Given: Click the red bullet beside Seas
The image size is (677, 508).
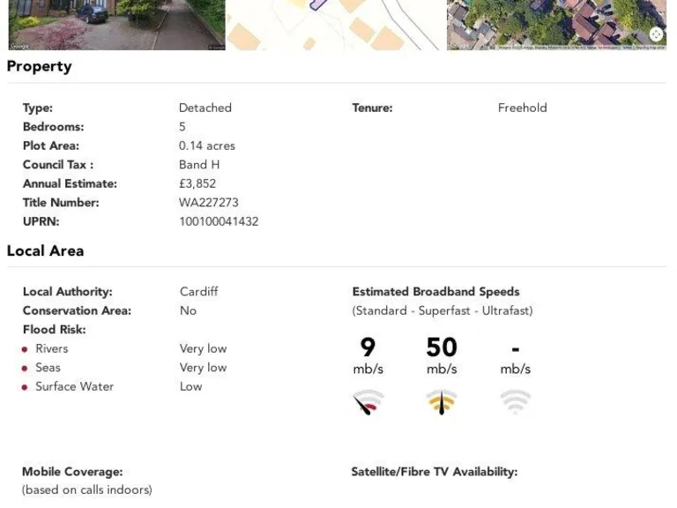Looking at the screenshot, I should (25, 369).
